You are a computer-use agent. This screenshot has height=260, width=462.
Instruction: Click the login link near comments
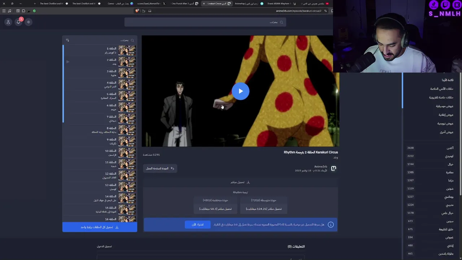tap(104, 246)
